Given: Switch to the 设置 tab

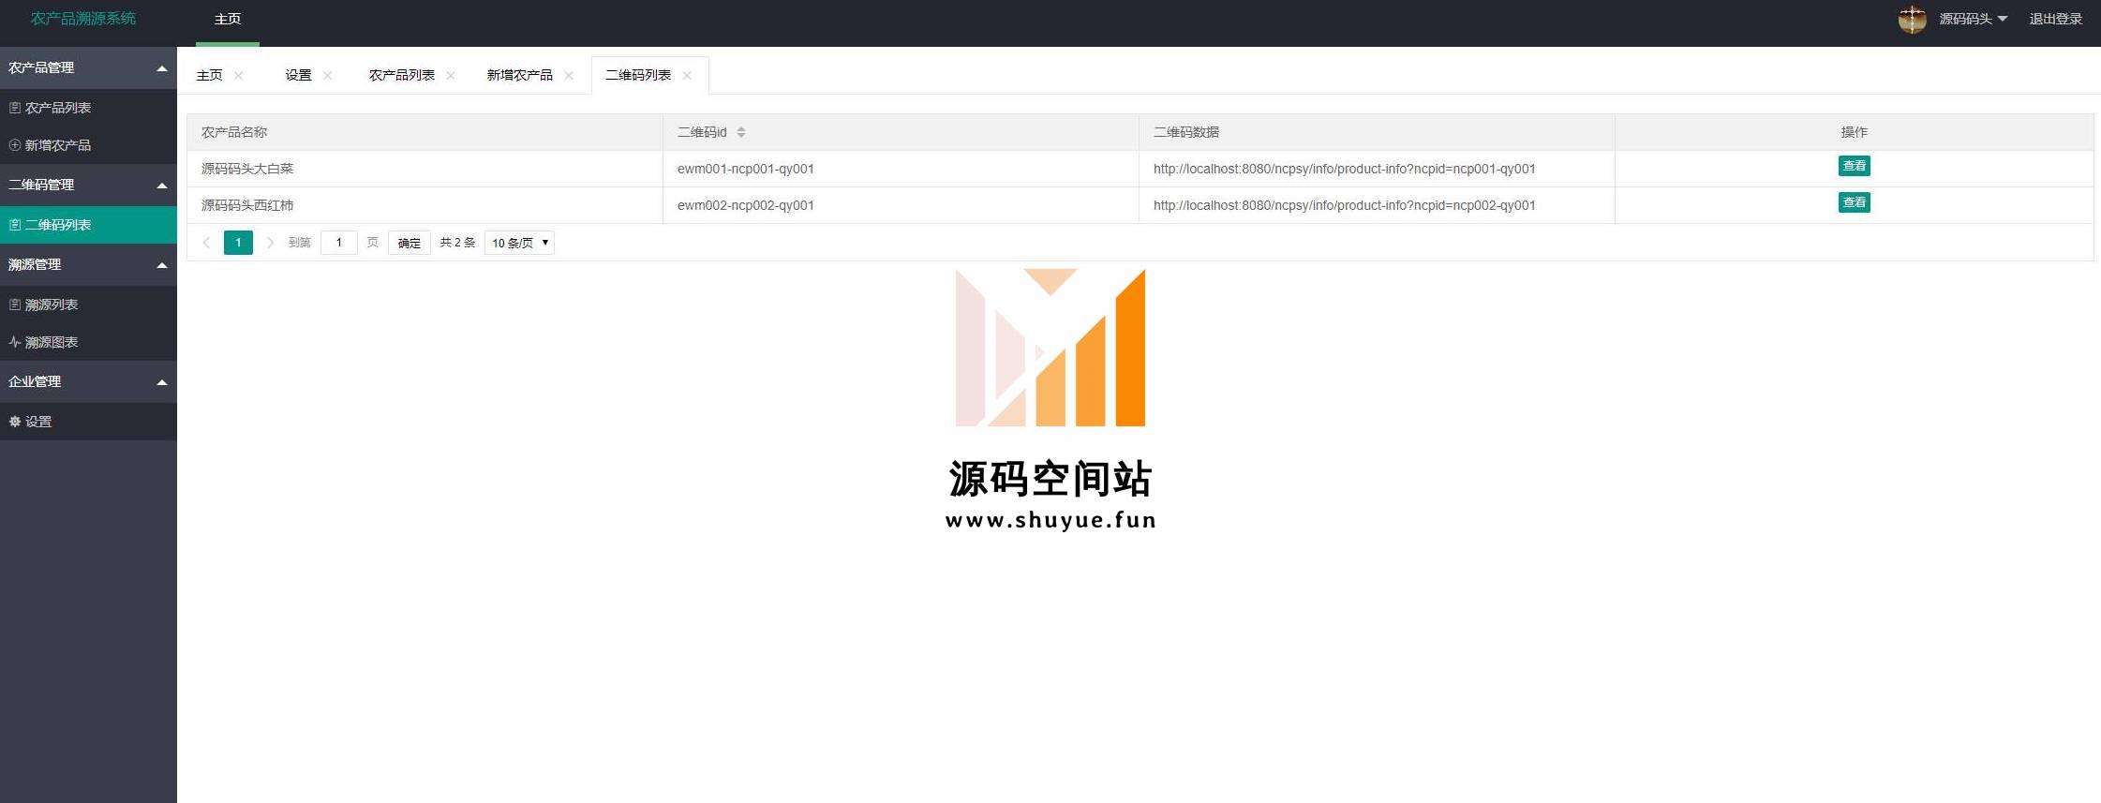Looking at the screenshot, I should pos(298,75).
